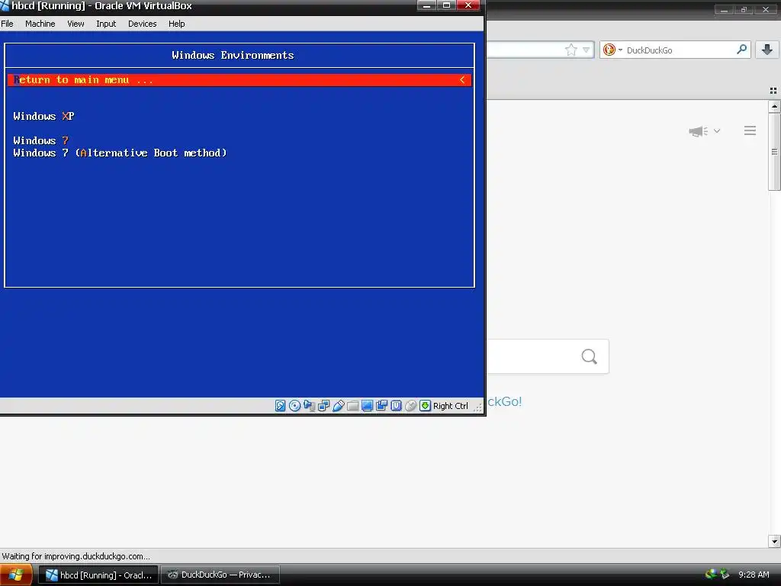The height and width of the screenshot is (586, 781).
Task: Click the bookmark star icon in browser
Action: (x=570, y=50)
